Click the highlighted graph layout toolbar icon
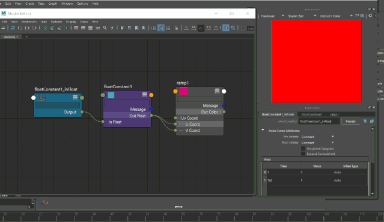Image resolution: width=384 pixels, height=222 pixels. point(161,28)
